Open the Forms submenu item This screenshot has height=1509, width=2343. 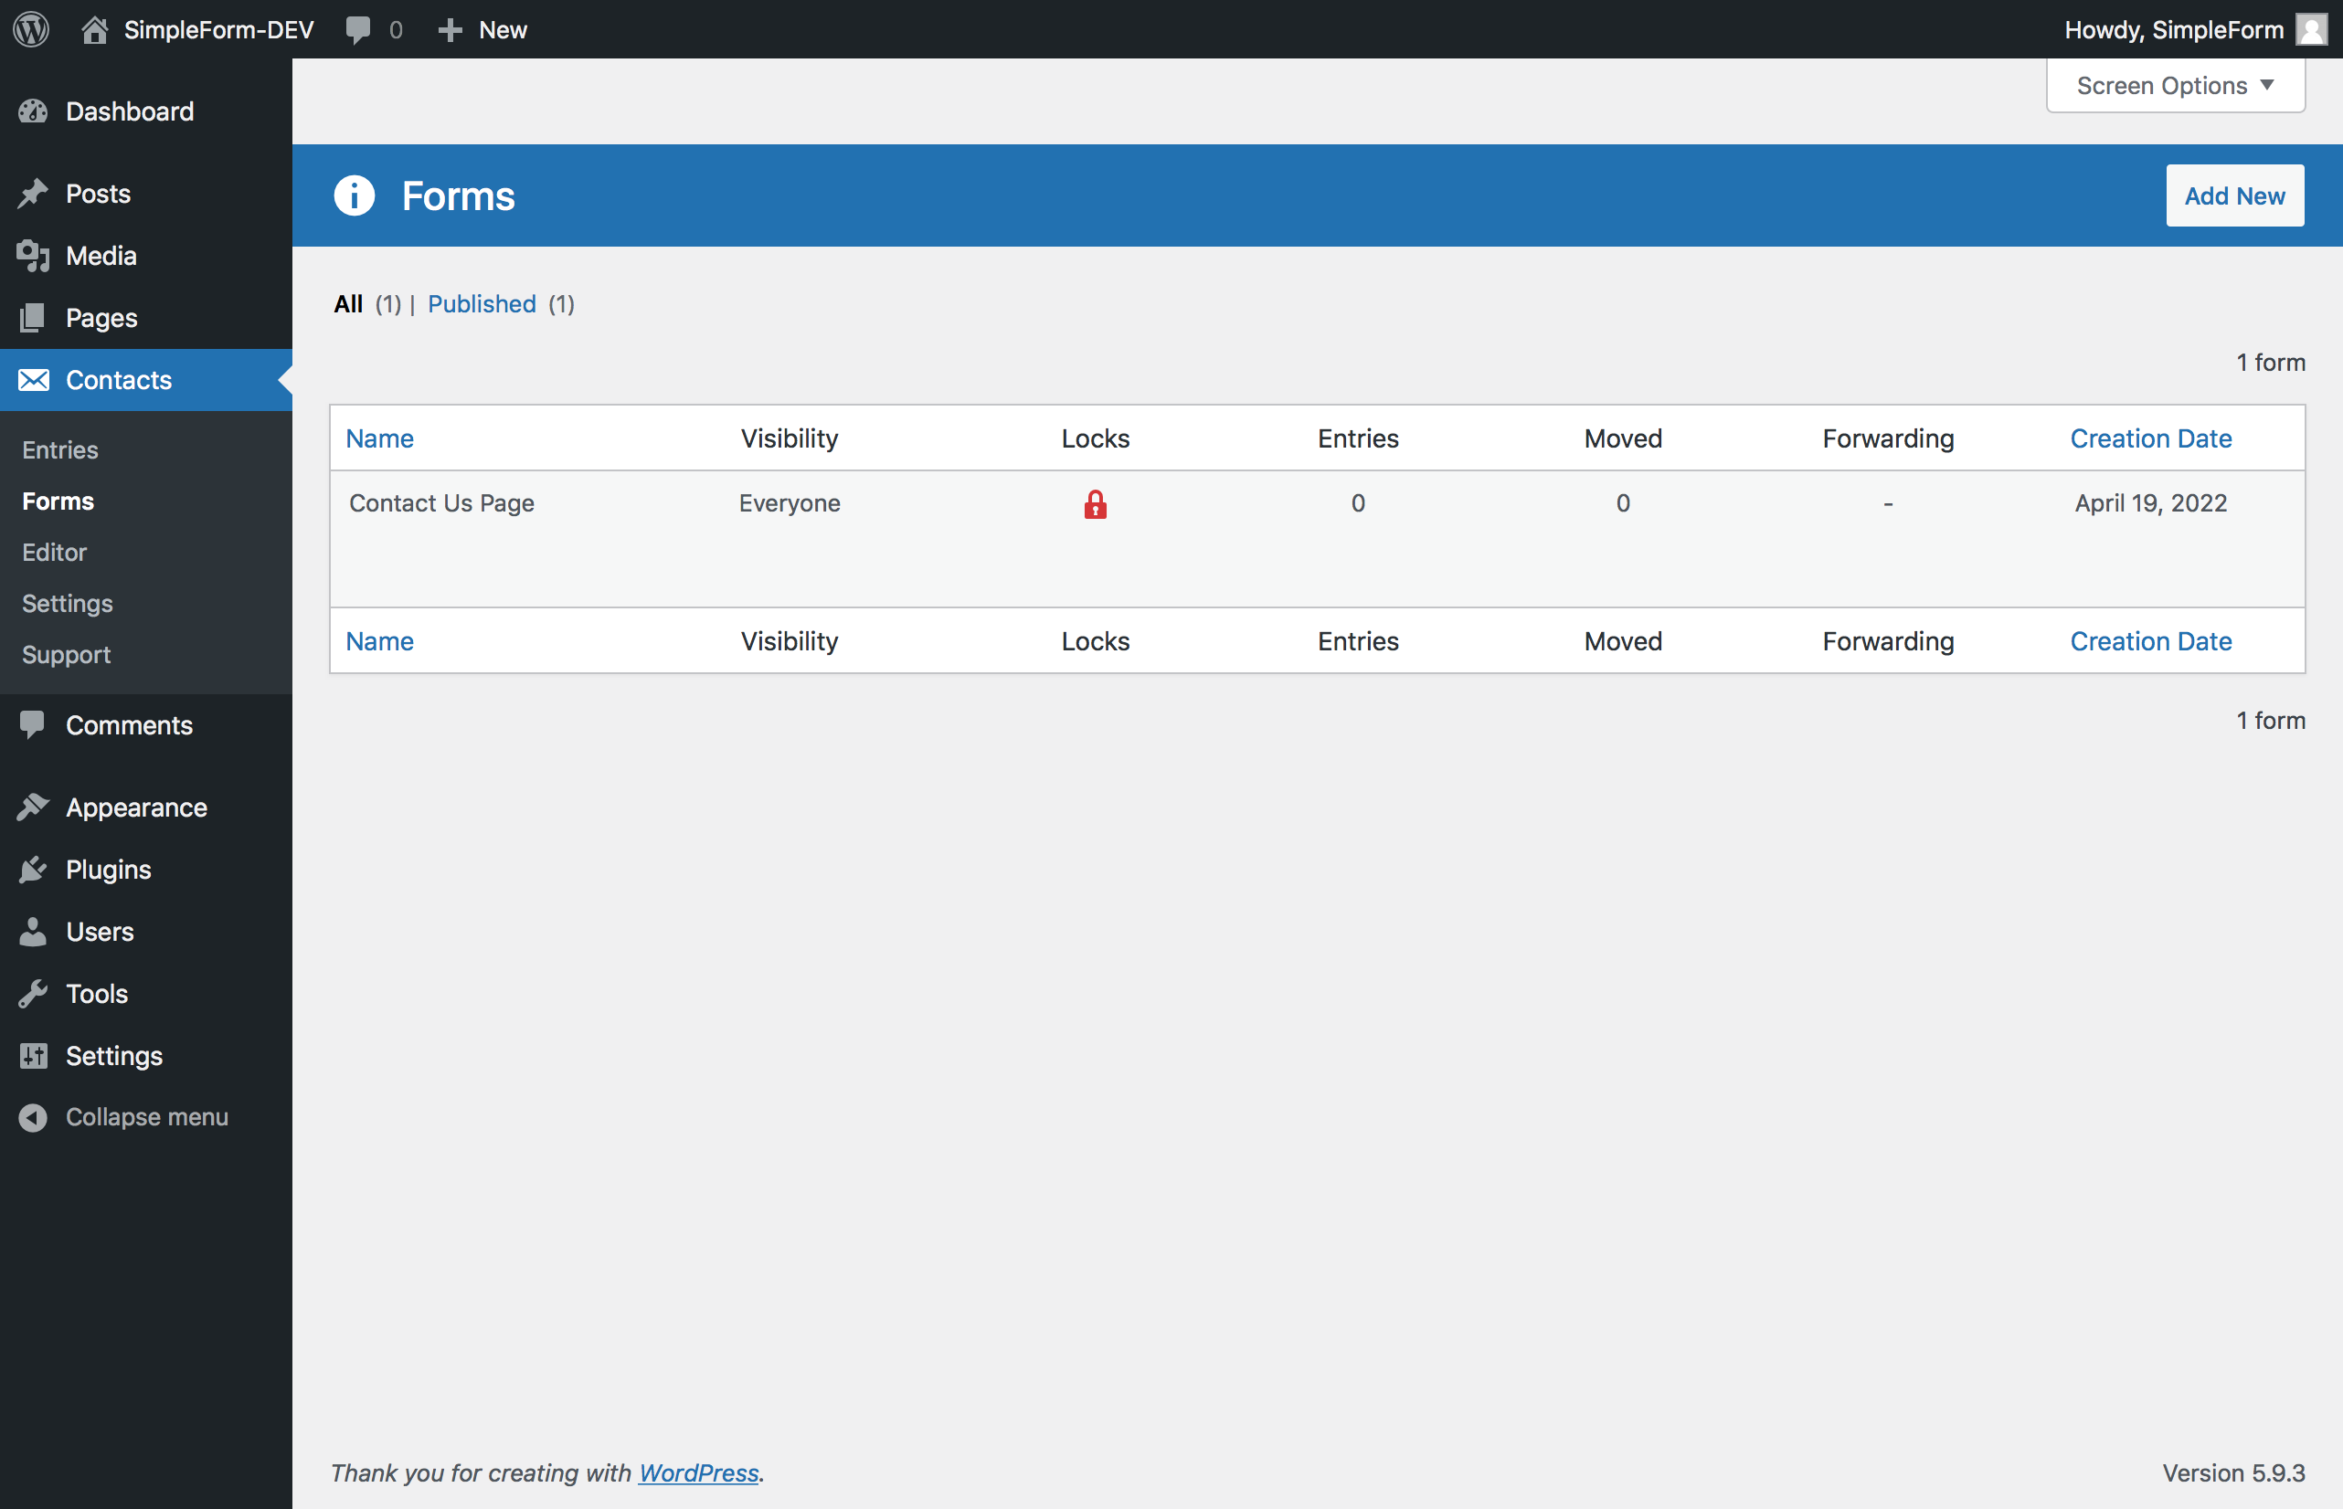[x=58, y=501]
